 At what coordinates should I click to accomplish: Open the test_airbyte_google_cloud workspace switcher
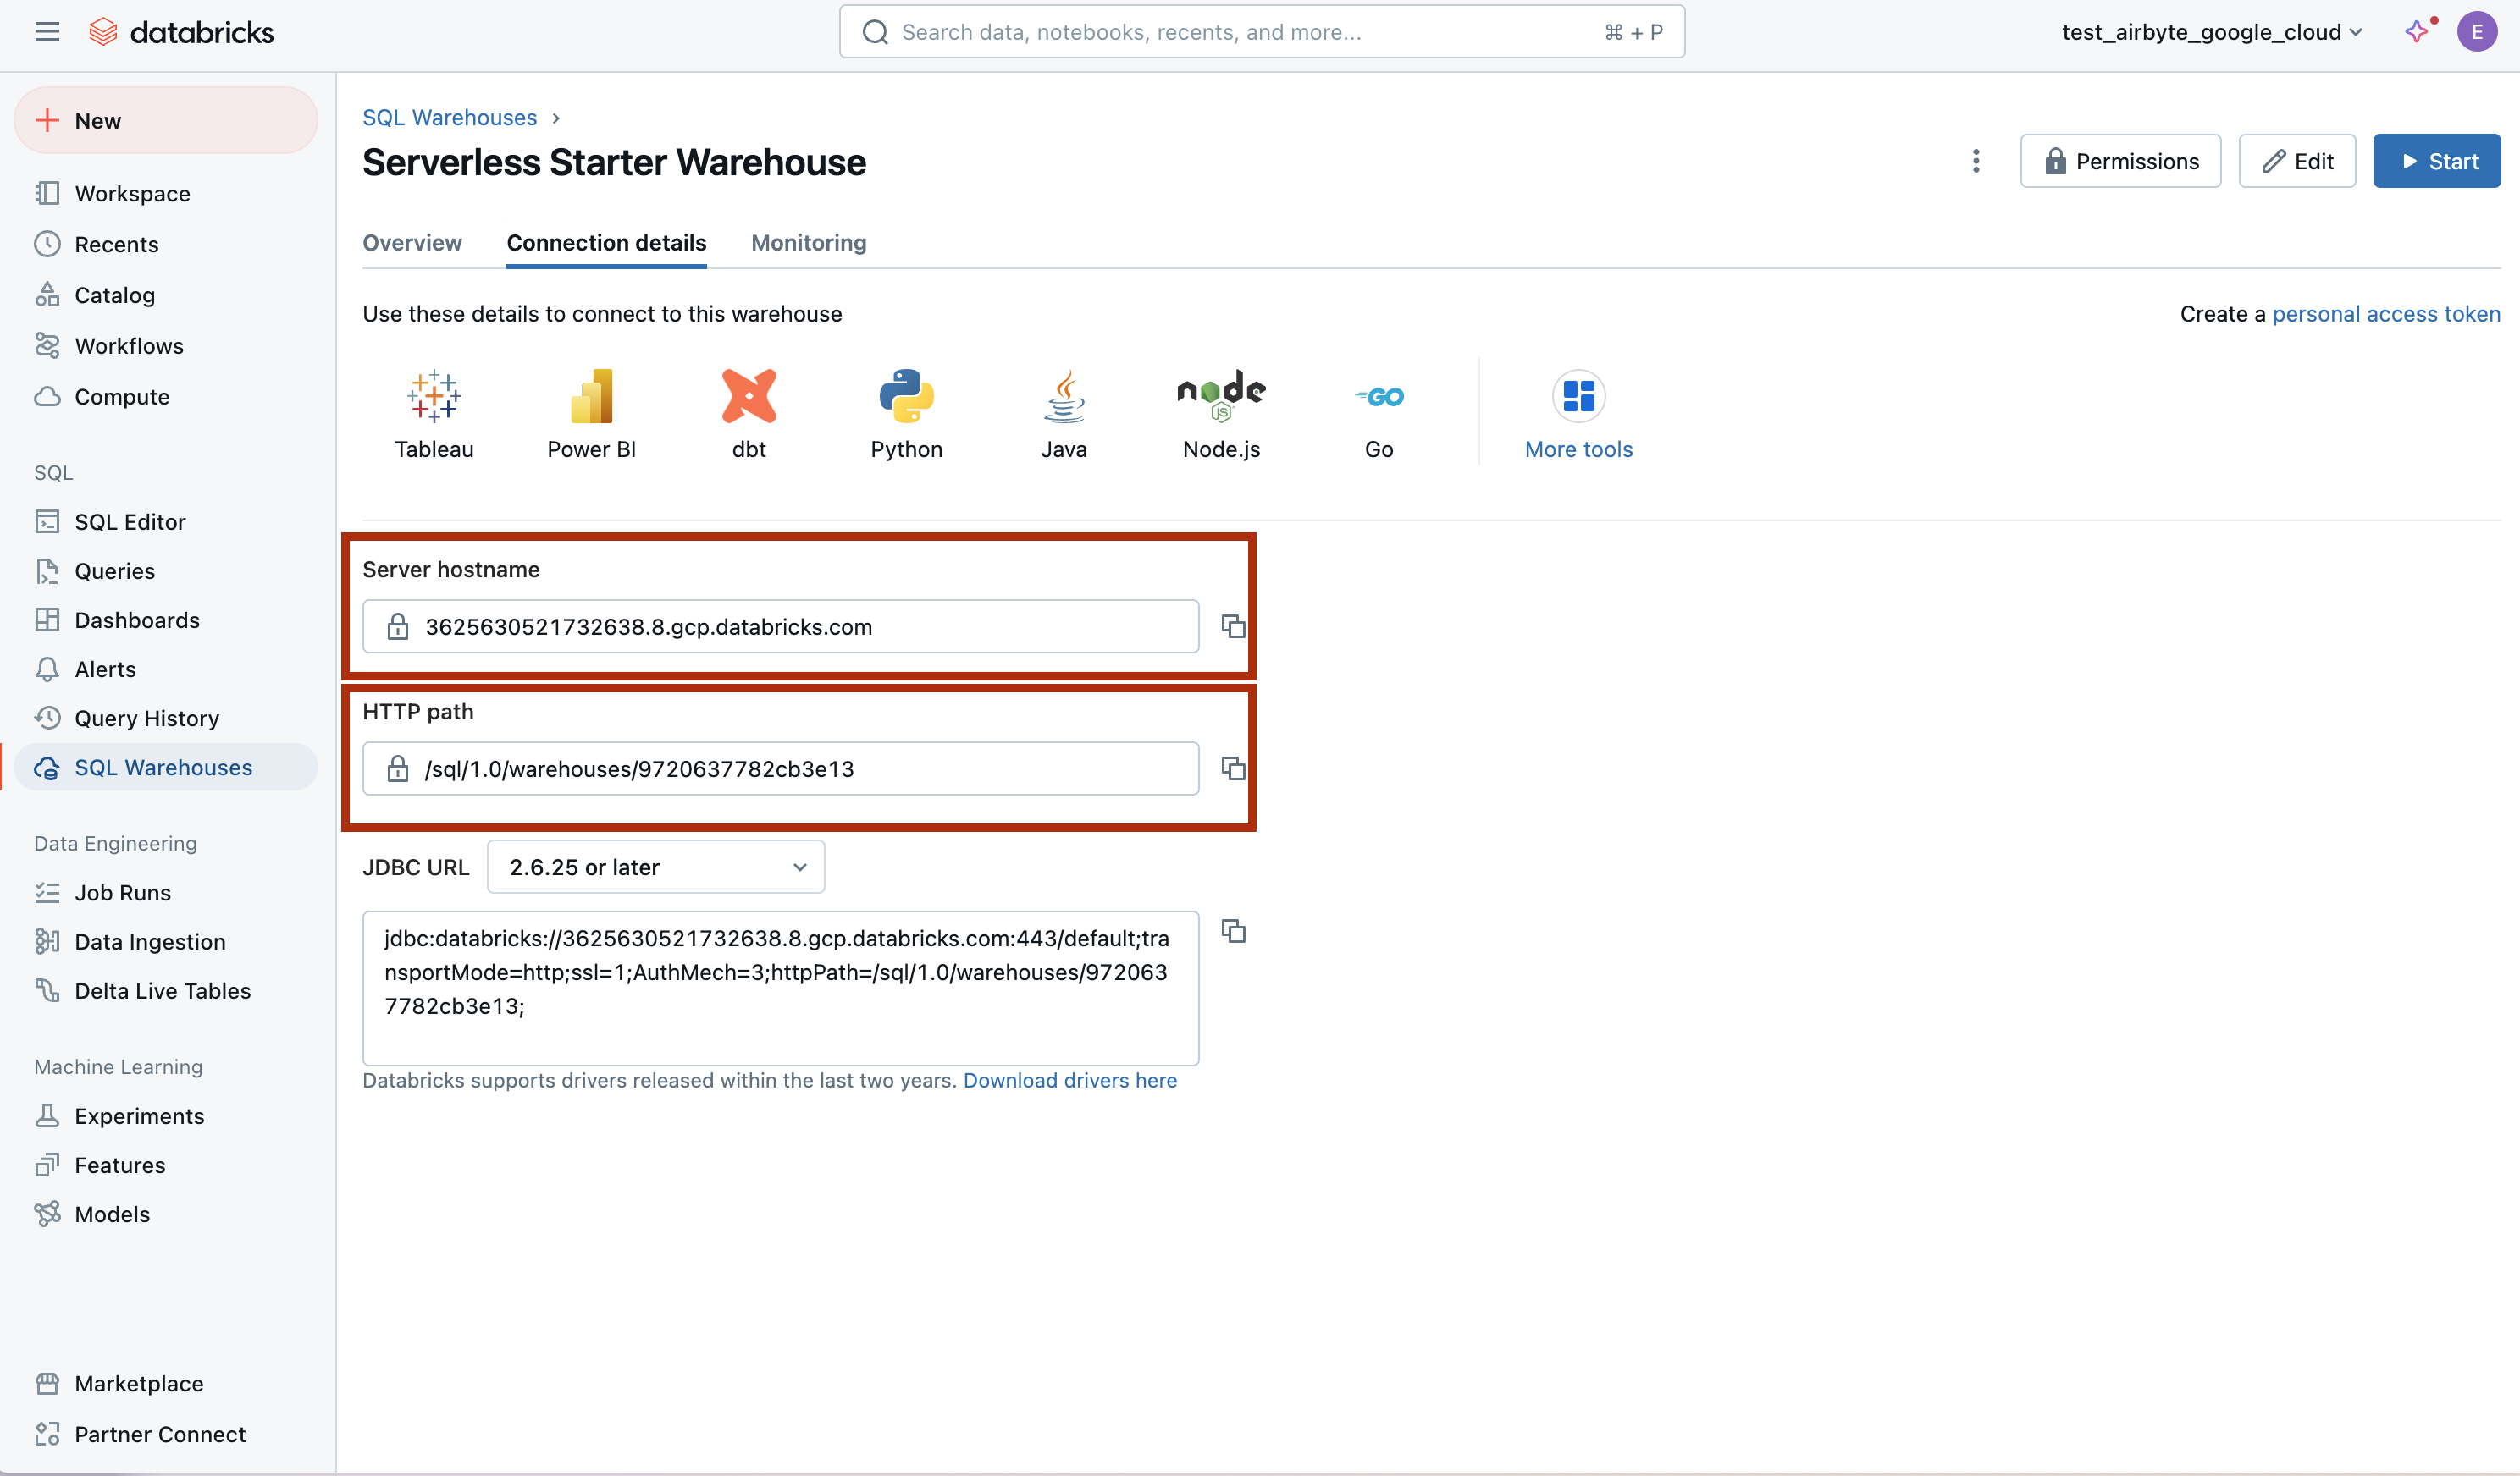pos(2212,32)
